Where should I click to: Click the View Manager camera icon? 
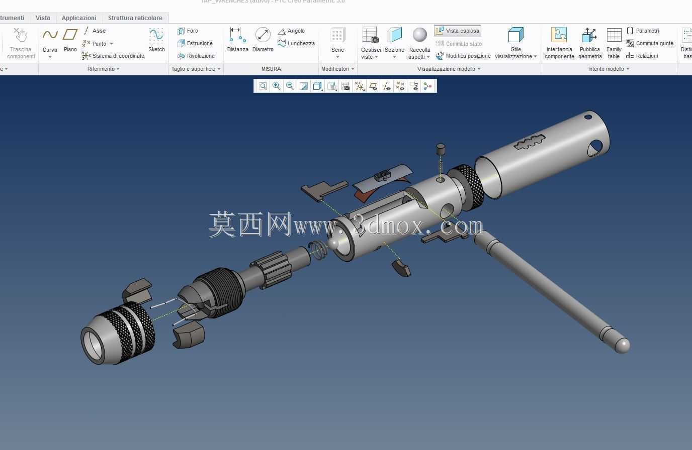(345, 86)
